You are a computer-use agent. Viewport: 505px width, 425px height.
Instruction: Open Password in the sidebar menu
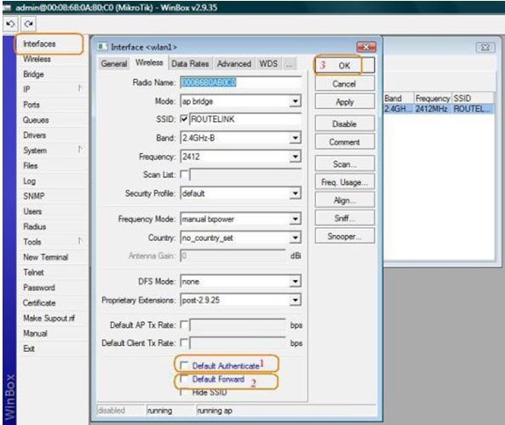pyautogui.click(x=39, y=287)
